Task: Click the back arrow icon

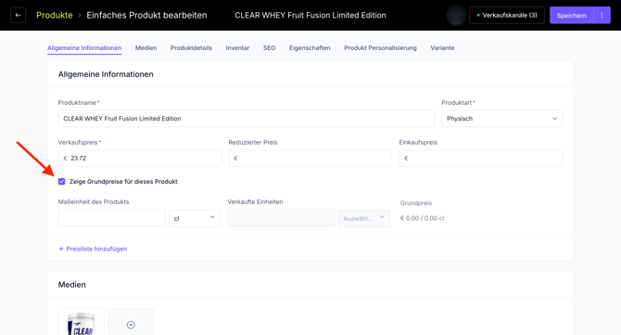Action: coord(18,16)
